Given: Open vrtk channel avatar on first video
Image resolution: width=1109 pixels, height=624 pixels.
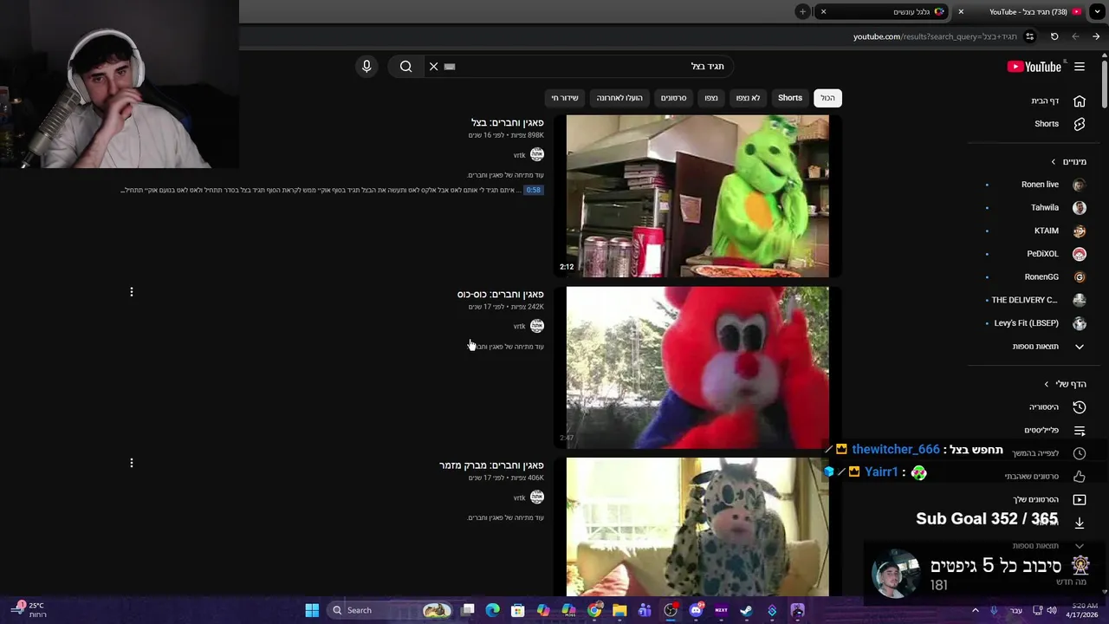Looking at the screenshot, I should 537,155.
